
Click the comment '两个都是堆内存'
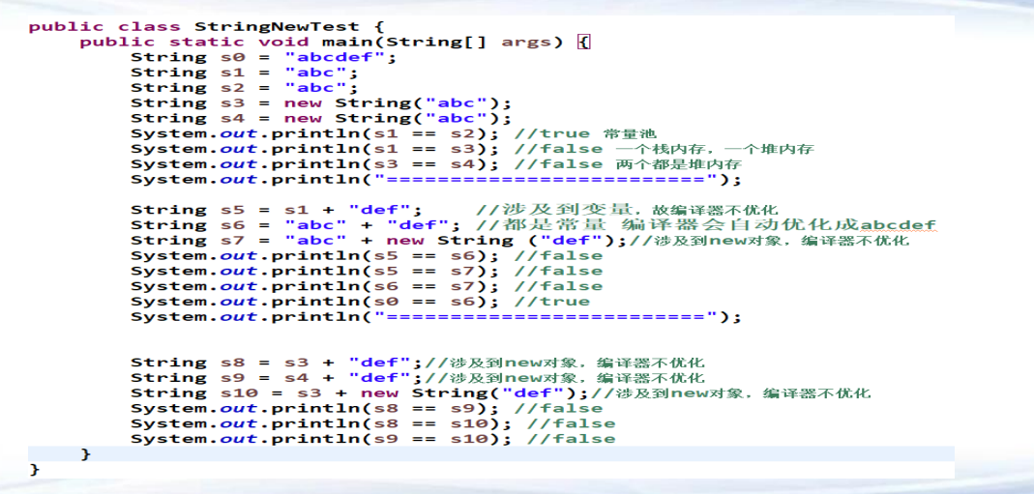pyautogui.click(x=679, y=164)
